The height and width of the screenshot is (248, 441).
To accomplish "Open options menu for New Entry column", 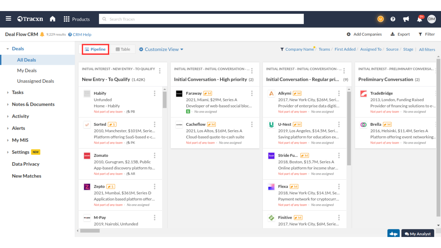I will pos(160,71).
